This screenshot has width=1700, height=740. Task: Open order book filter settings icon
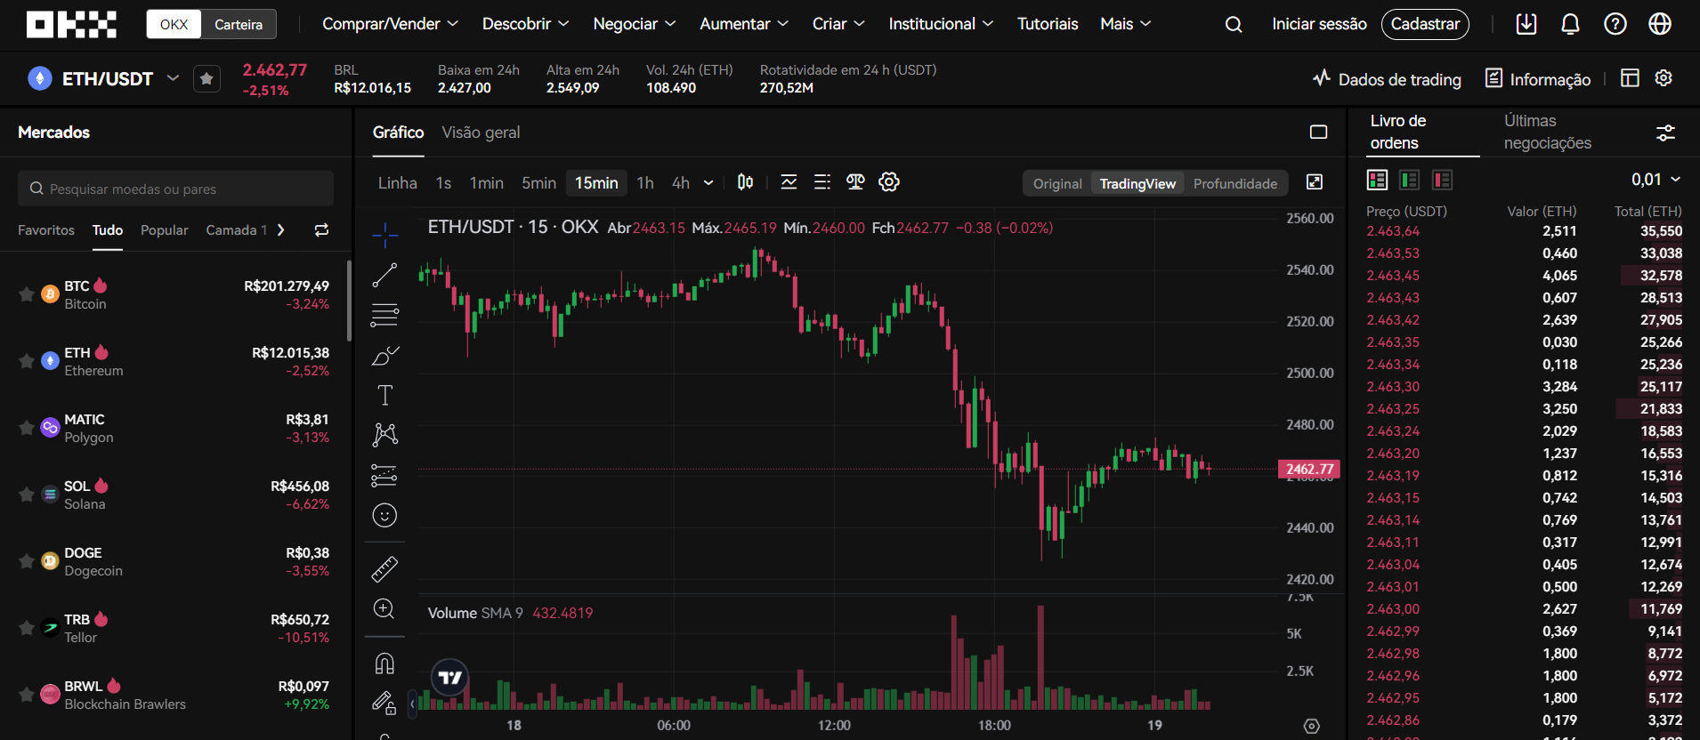[x=1665, y=133]
